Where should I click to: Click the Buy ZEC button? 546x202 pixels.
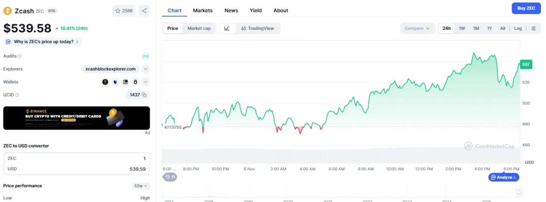pyautogui.click(x=526, y=8)
